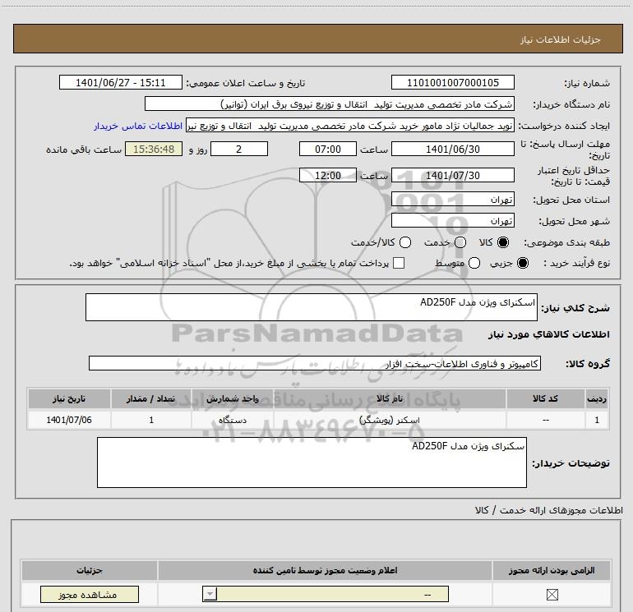Click the نام کالا column header
The image size is (633, 612).
point(390,398)
